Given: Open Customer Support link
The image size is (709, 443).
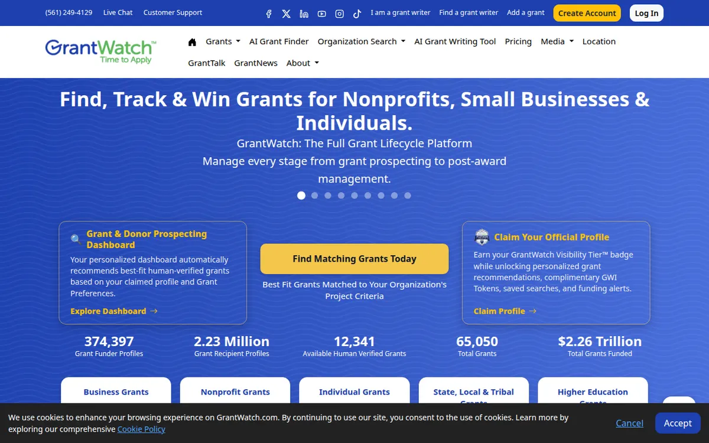Looking at the screenshot, I should point(173,12).
